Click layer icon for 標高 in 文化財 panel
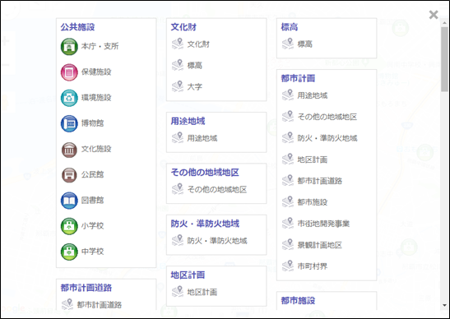This screenshot has height=319, width=450. (178, 65)
